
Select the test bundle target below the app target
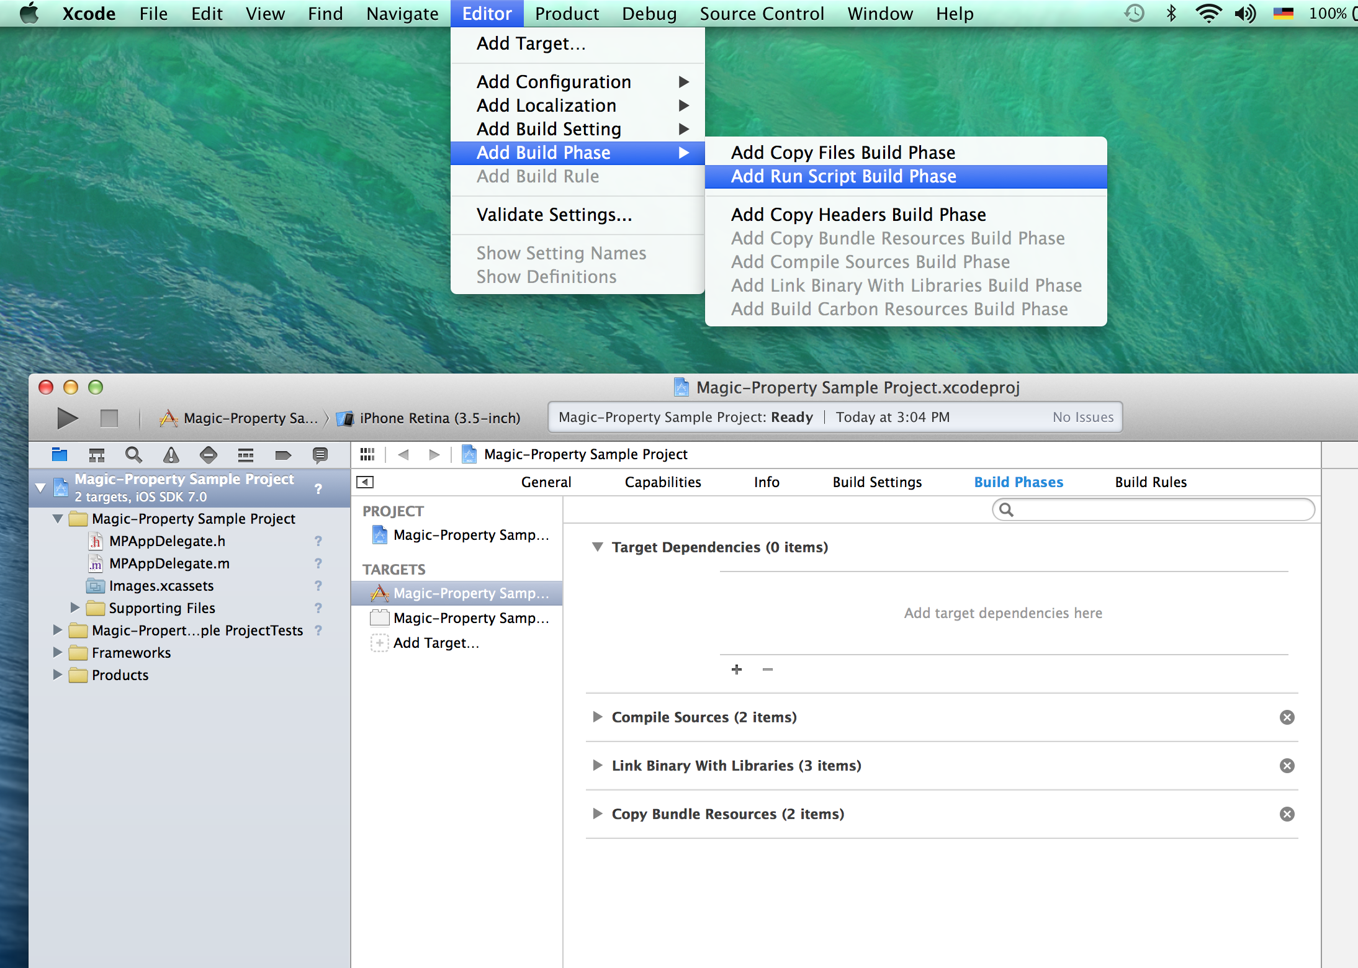pyautogui.click(x=457, y=618)
